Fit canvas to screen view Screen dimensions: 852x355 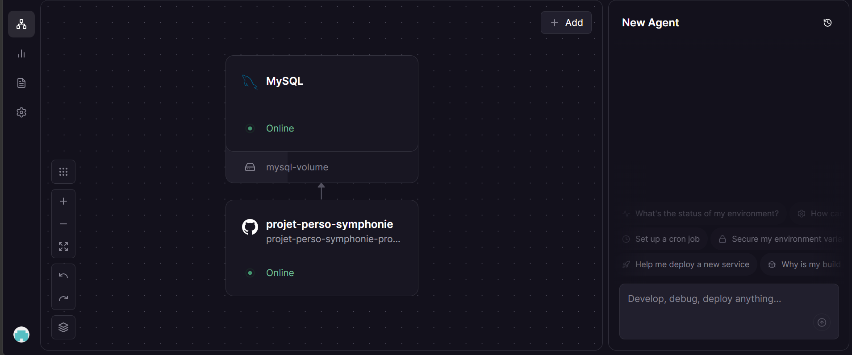[63, 247]
